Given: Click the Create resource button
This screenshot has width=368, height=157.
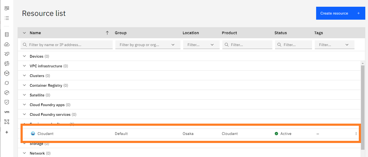Looking at the screenshot, I should coord(340,13).
